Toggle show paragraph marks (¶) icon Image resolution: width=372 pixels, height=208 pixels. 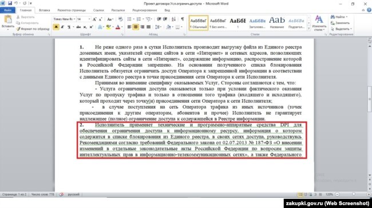point(182,19)
